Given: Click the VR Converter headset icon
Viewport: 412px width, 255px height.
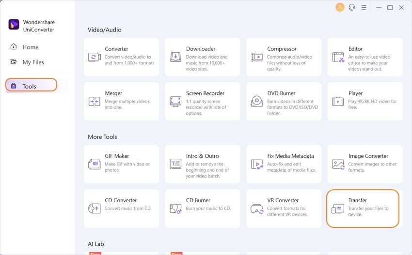Looking at the screenshot, I should click(x=257, y=209).
